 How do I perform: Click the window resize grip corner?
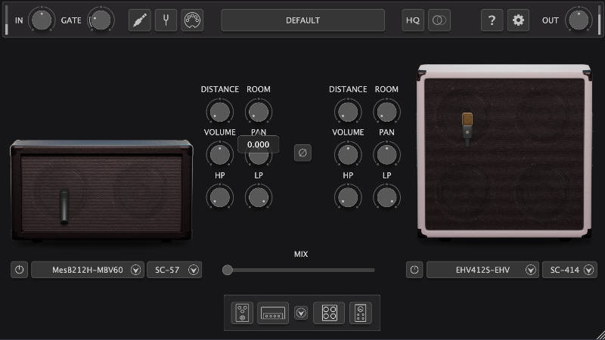tap(600, 335)
